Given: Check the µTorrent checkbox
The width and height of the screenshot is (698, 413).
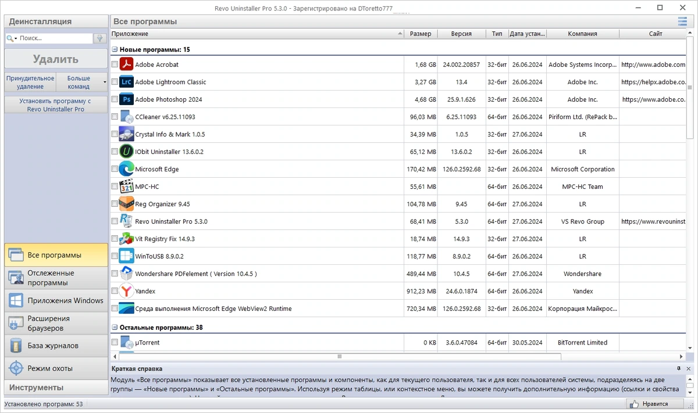Looking at the screenshot, I should click(115, 342).
